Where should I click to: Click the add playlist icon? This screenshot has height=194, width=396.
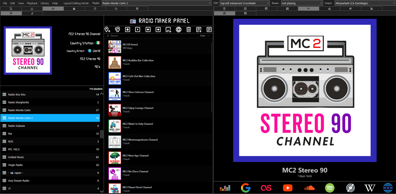click(x=199, y=29)
